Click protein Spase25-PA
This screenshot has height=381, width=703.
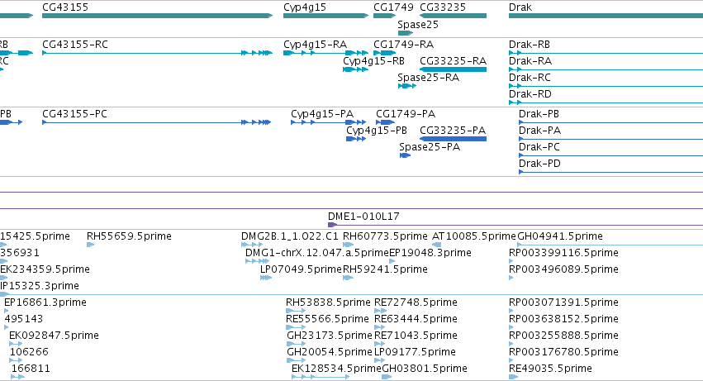point(405,155)
